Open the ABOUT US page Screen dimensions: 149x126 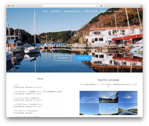(118, 11)
